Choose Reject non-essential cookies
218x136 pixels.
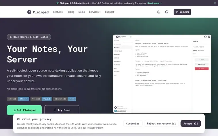[161, 123]
